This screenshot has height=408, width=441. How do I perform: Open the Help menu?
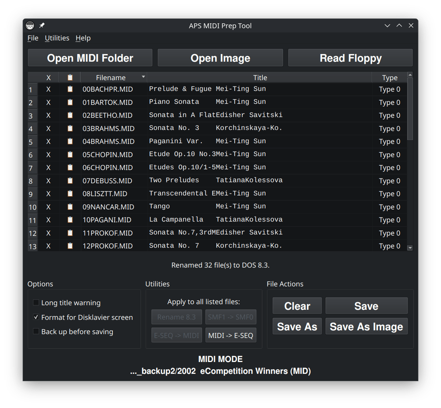[x=83, y=38]
